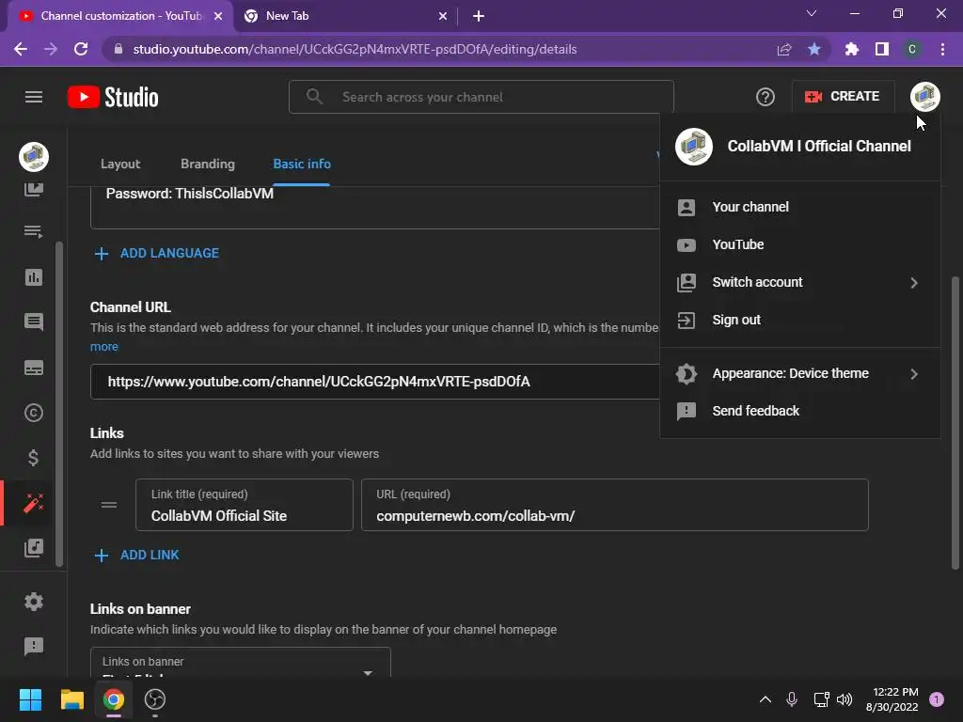Select the Basic info tab
This screenshot has width=963, height=722.
pyautogui.click(x=302, y=164)
